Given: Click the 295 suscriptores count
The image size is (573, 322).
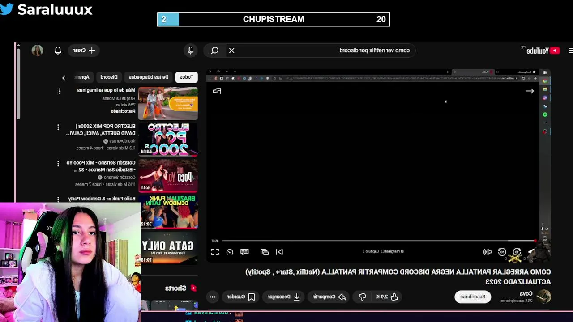Looking at the screenshot, I should click(517, 301).
